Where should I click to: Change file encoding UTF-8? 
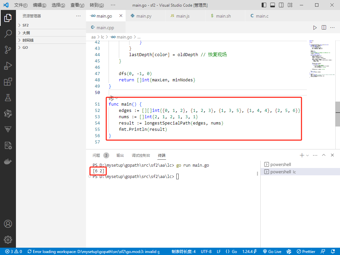(206, 252)
